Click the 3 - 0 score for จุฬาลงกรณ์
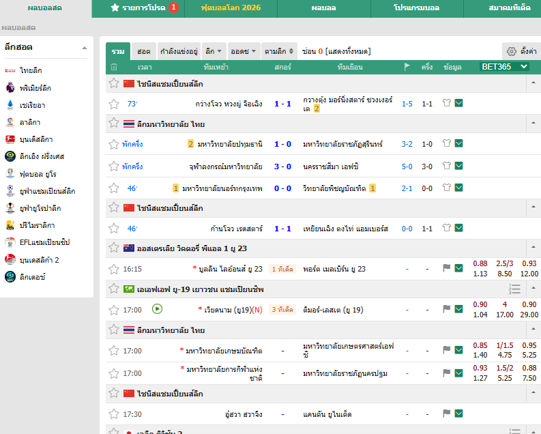Viewport: 541px width, 434px height. tap(282, 167)
